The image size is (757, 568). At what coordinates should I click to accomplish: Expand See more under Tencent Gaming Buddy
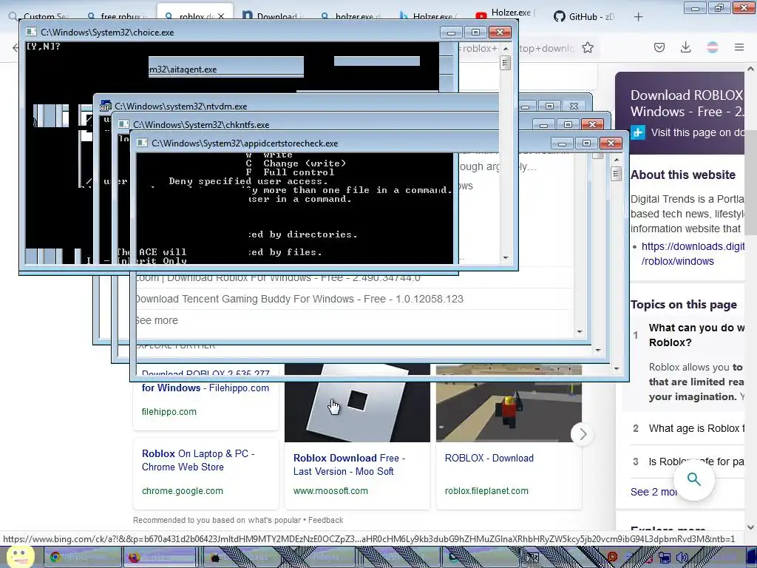pos(157,320)
